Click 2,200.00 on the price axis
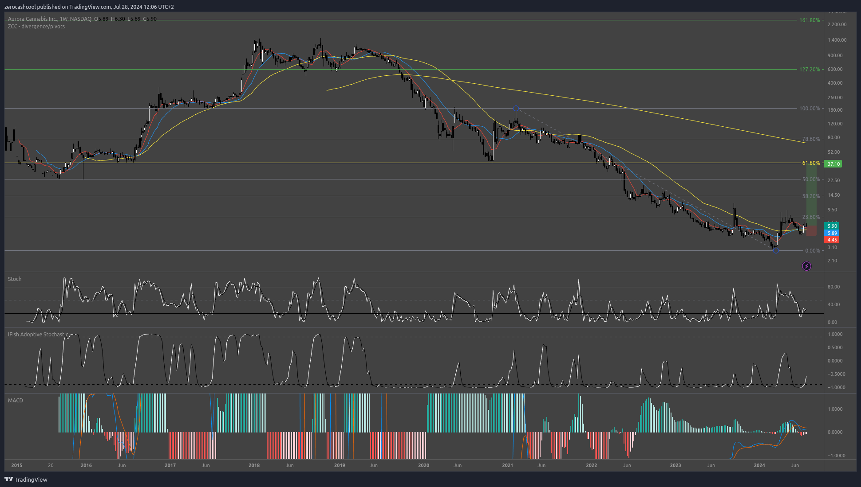Screen dimensions: 861x487 coord(837,24)
